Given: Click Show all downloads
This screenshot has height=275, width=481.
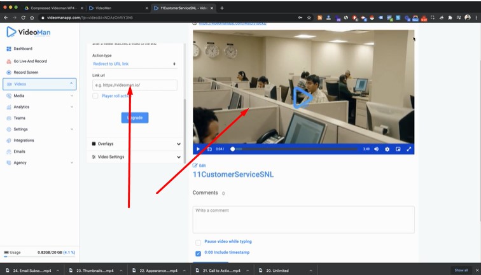Looking at the screenshot, I should (461, 271).
